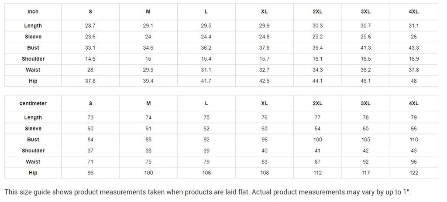Click the 46.1 hip value for 3XL
447x202 pixels.
(365, 81)
